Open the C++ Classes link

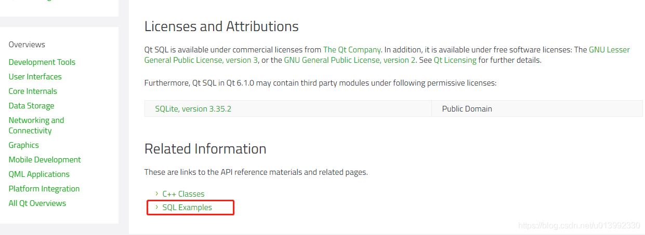tap(183, 194)
